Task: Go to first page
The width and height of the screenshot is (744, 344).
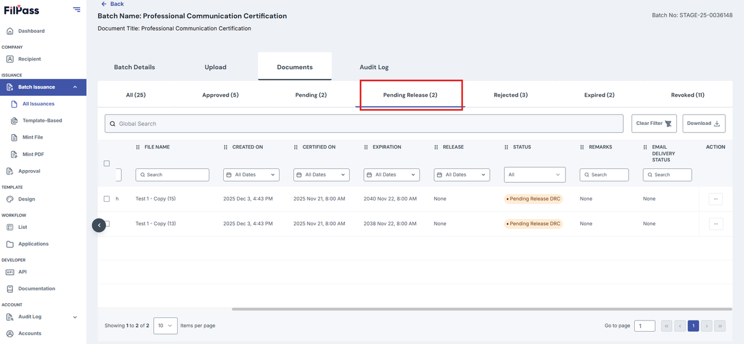Action: coord(666,325)
